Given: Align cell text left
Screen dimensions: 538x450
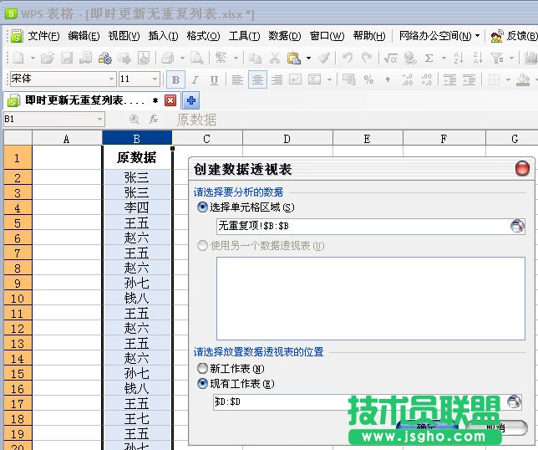Looking at the screenshot, I should point(237,79).
